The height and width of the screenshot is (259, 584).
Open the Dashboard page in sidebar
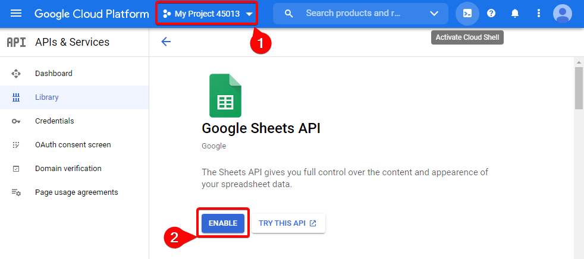pos(54,74)
